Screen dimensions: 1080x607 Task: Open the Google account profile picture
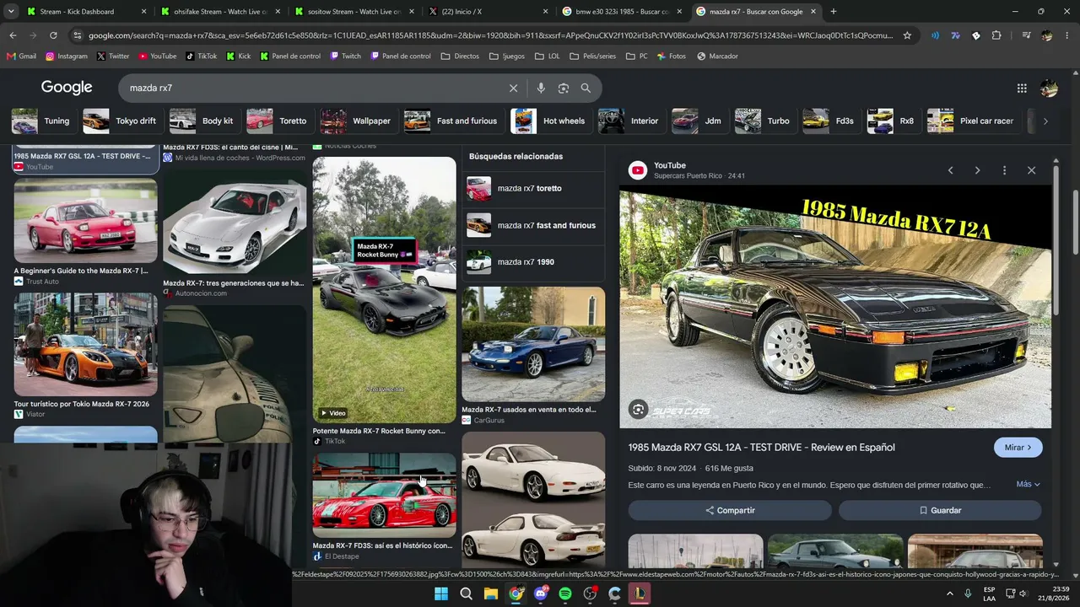(x=1049, y=88)
